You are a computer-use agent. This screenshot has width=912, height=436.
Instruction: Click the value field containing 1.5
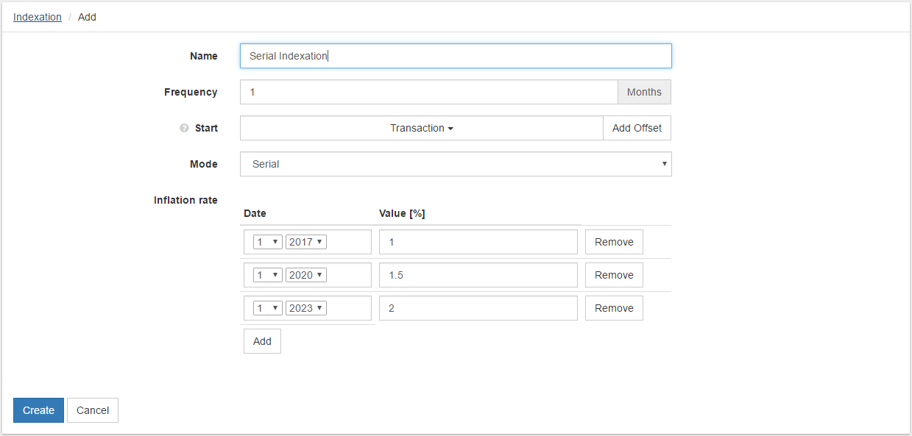(478, 275)
